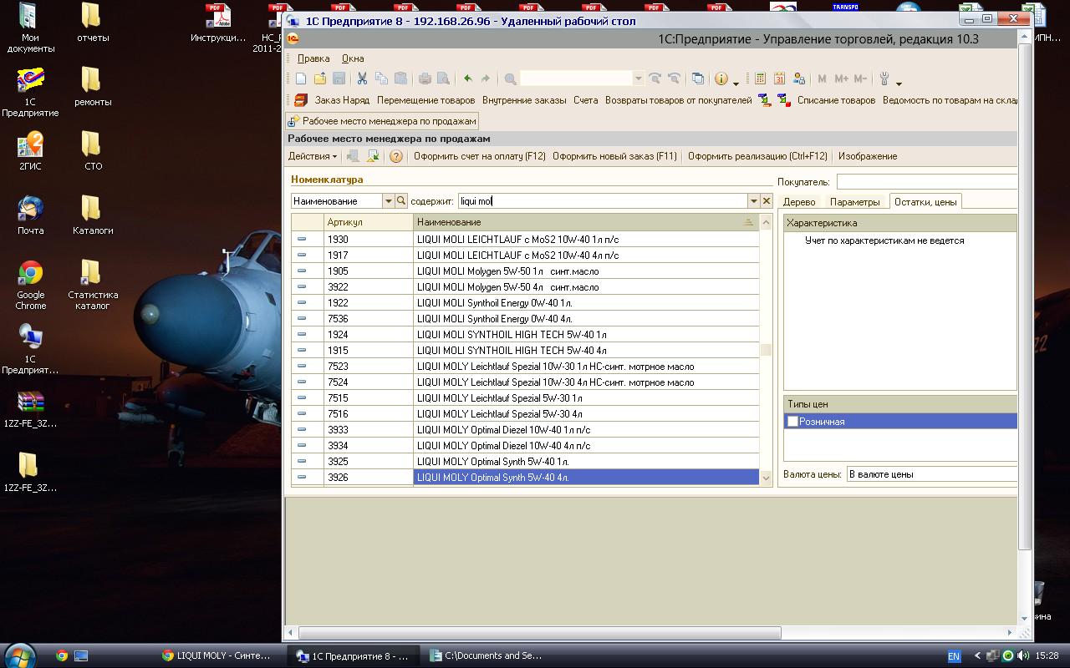Open Мои документы desktop icon
Screen dimensions: 1070x668
coord(31,28)
